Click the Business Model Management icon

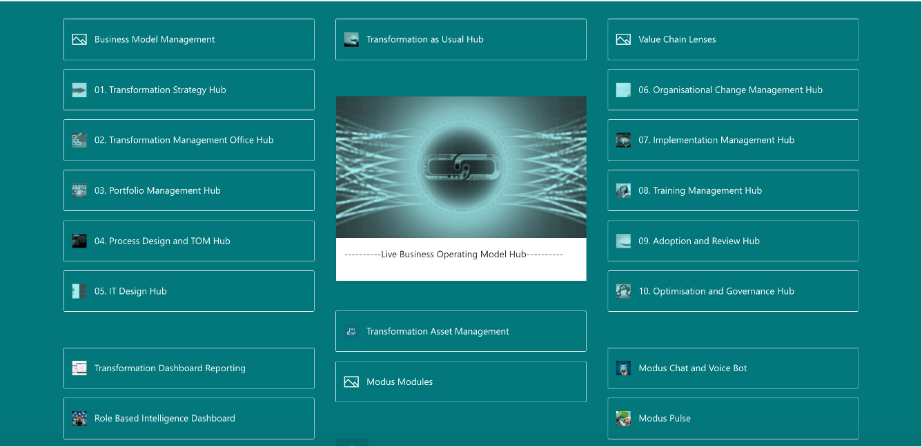[78, 39]
